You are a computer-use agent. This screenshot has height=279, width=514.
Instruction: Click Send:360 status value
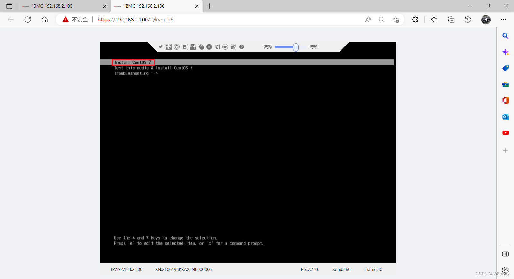pyautogui.click(x=341, y=269)
